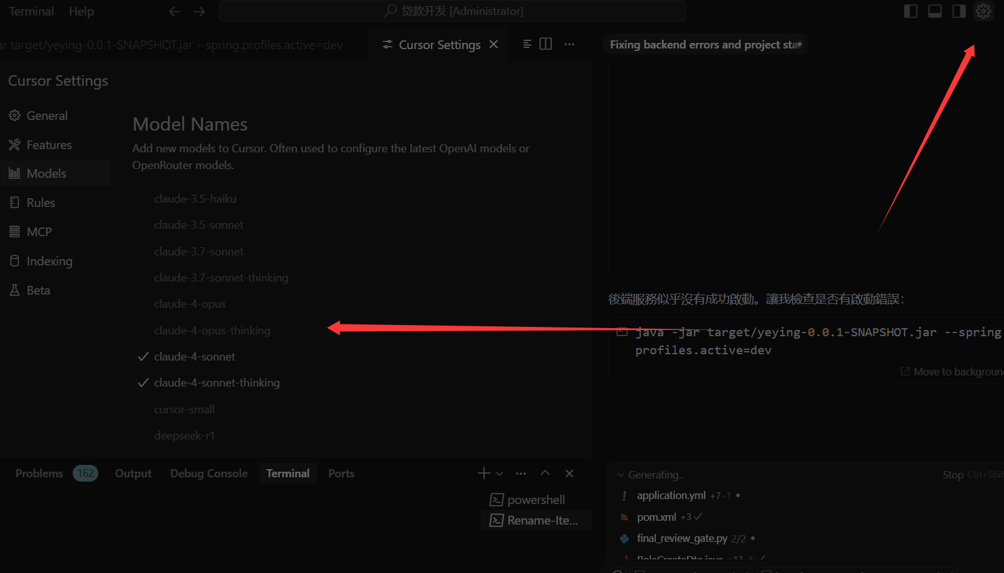
Task: Open chat tab Fixing backend errors
Action: click(704, 45)
